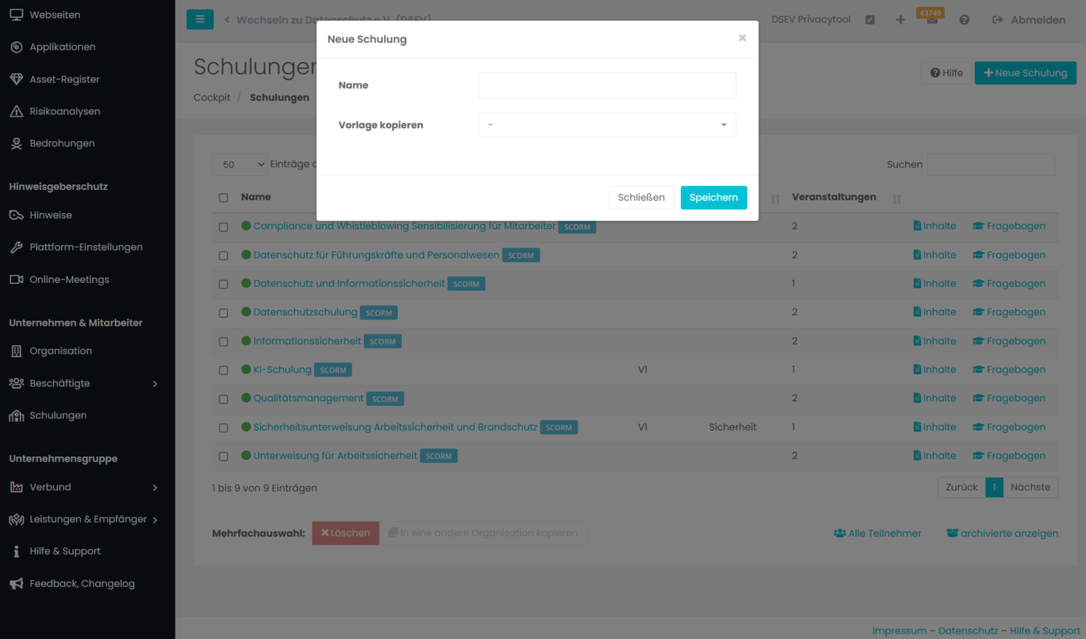Open the Vorlage kopieren dropdown
Viewport: 1086px width, 639px height.
[607, 125]
